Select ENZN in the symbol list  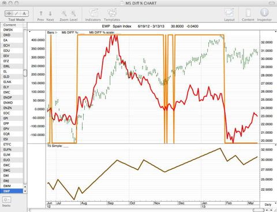12,108
